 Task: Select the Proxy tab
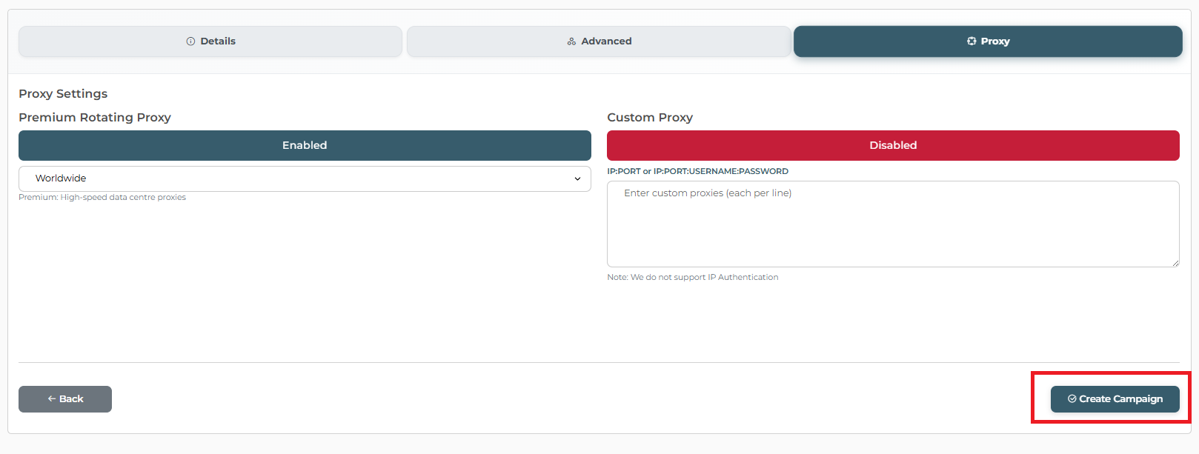[x=988, y=41]
